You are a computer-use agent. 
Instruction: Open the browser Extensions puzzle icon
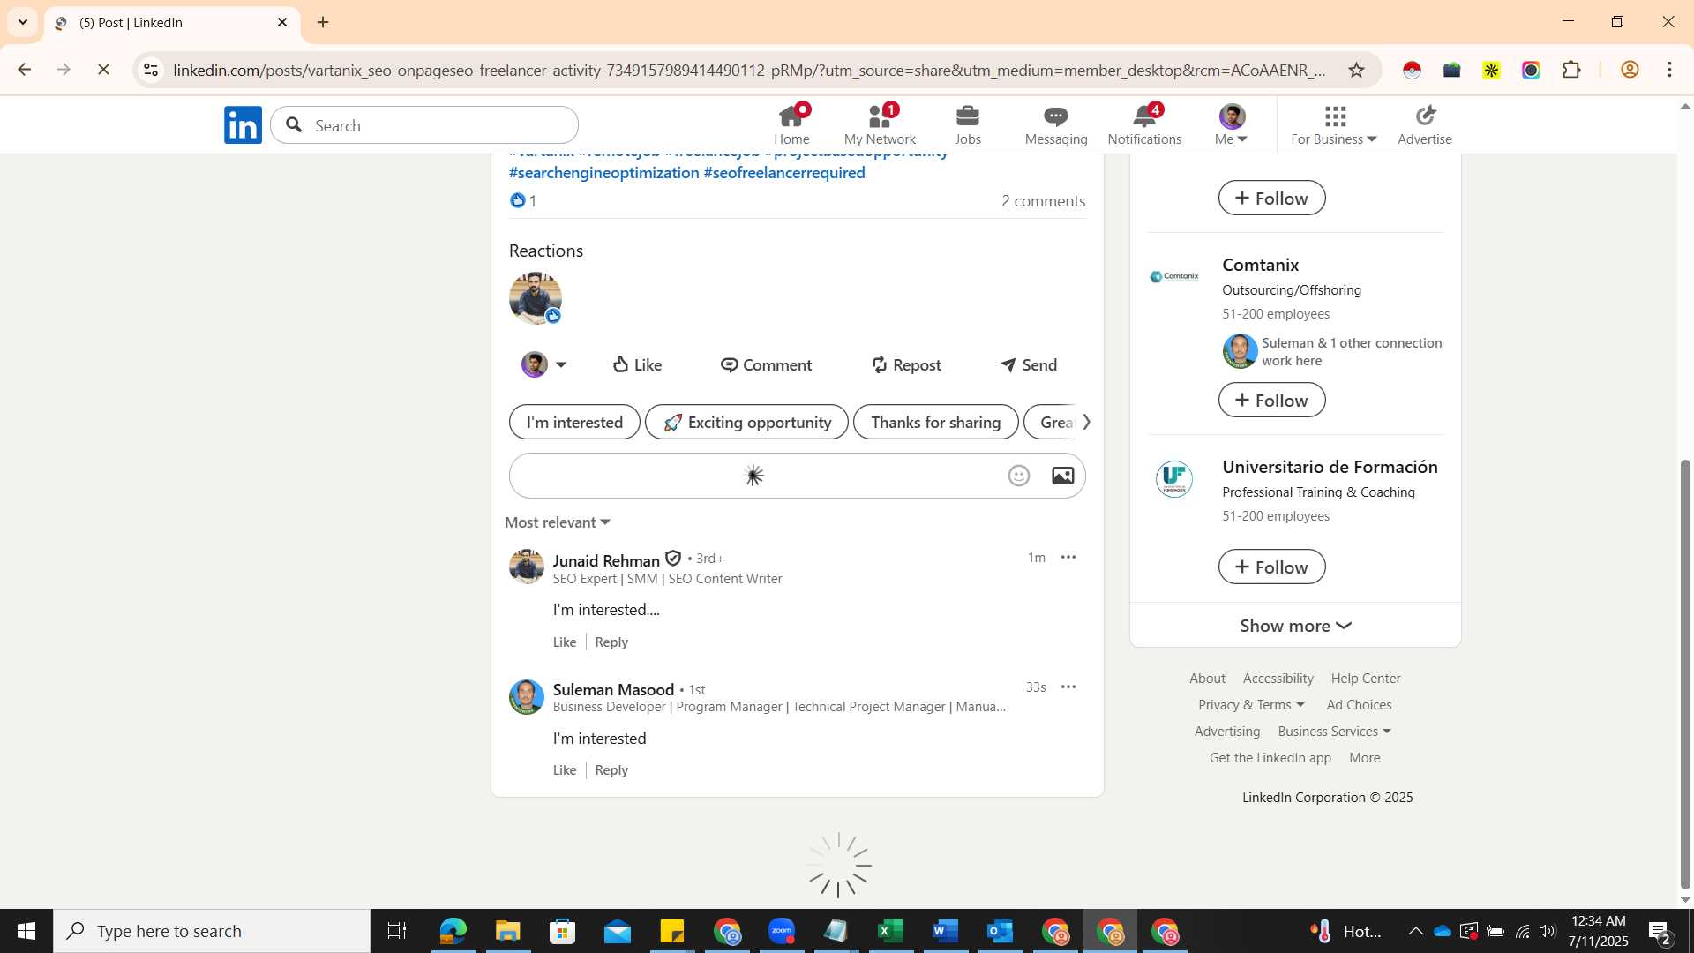[1571, 70]
